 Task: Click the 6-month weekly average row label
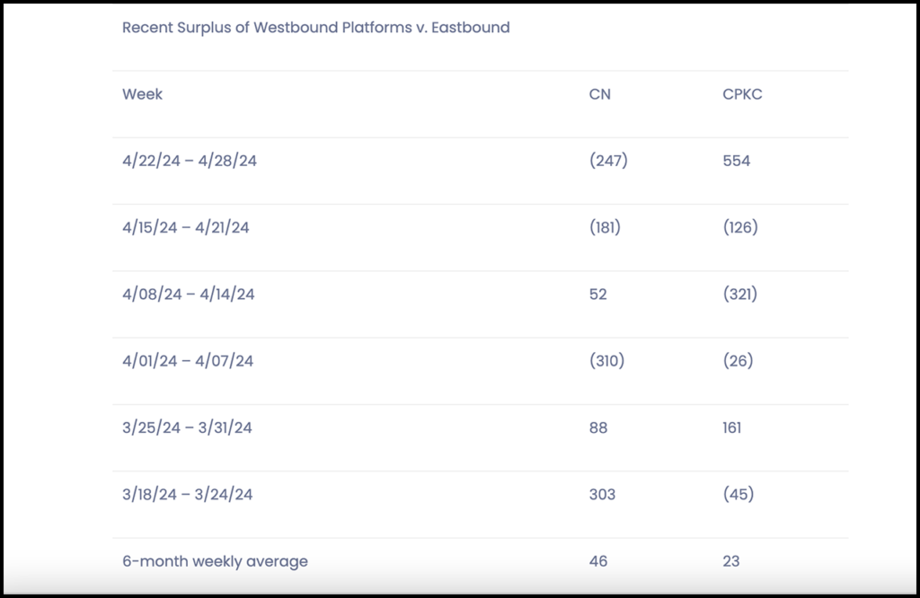point(215,562)
